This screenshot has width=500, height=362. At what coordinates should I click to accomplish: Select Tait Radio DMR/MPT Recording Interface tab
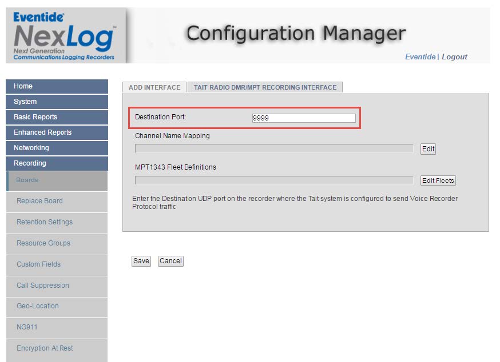265,87
